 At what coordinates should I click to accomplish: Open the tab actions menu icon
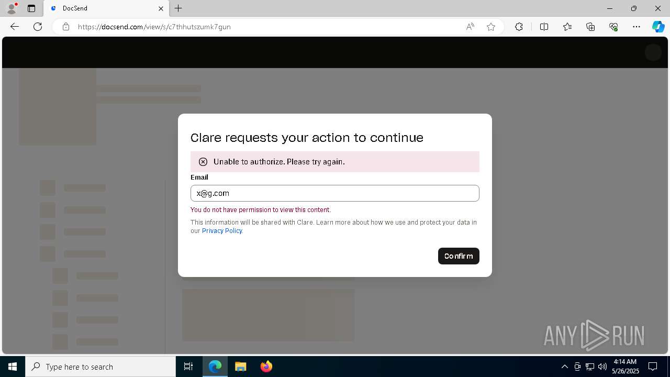click(31, 8)
